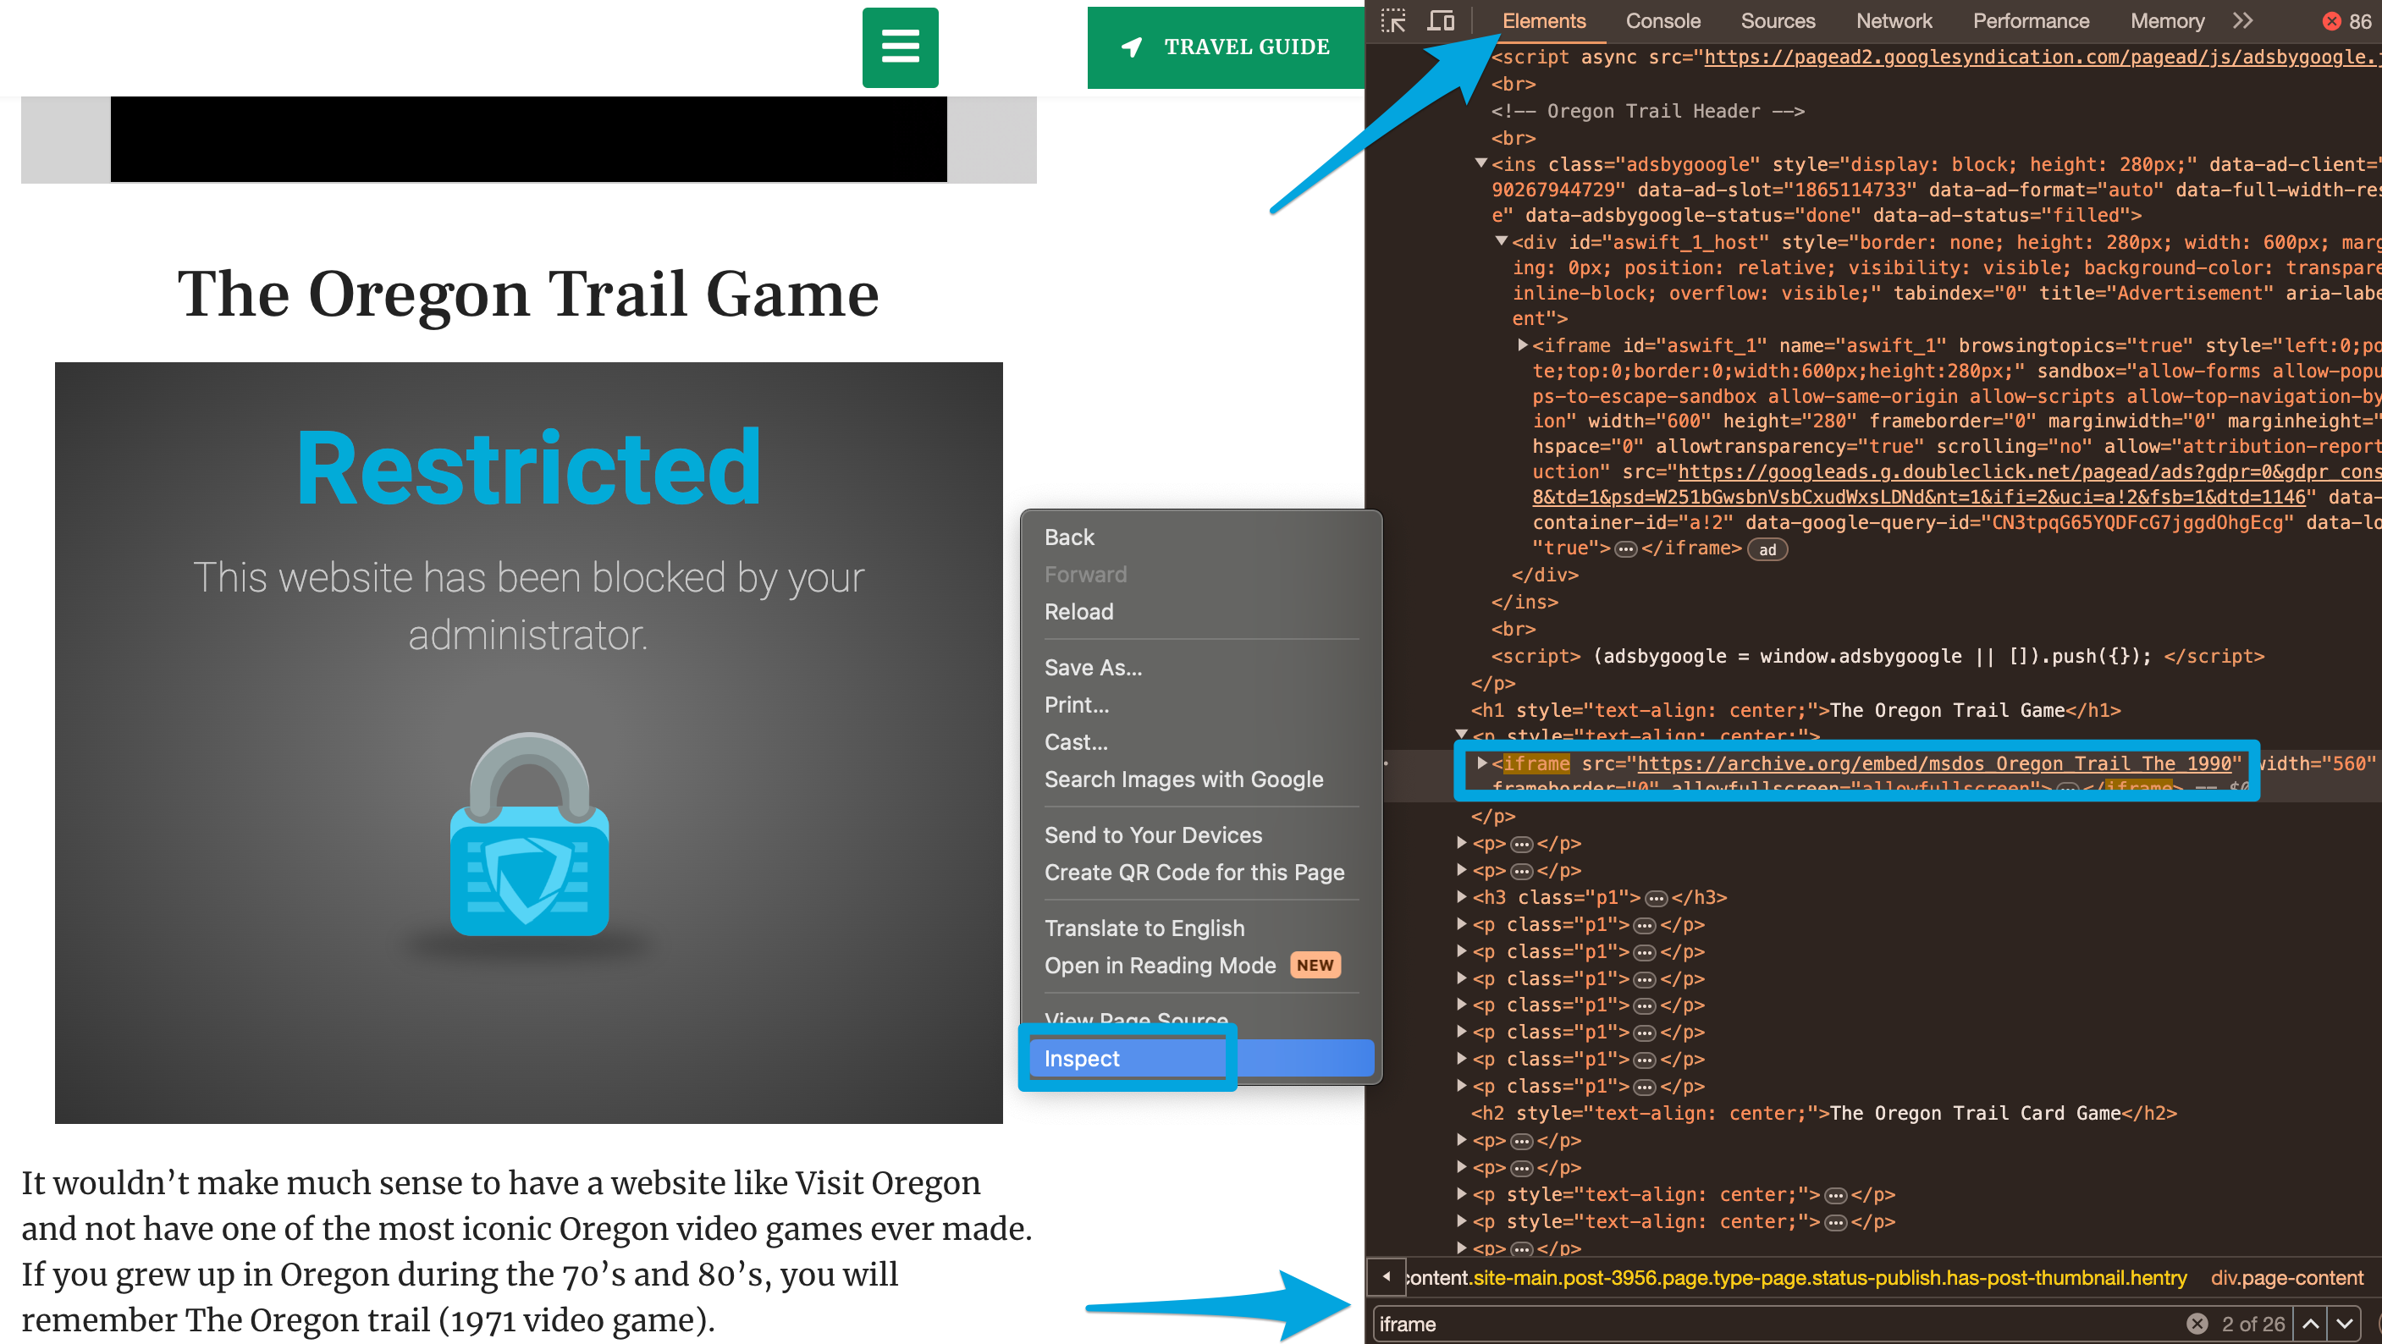The image size is (2382, 1344).
Task: Expand the archive.org iframe node
Action: (1481, 763)
